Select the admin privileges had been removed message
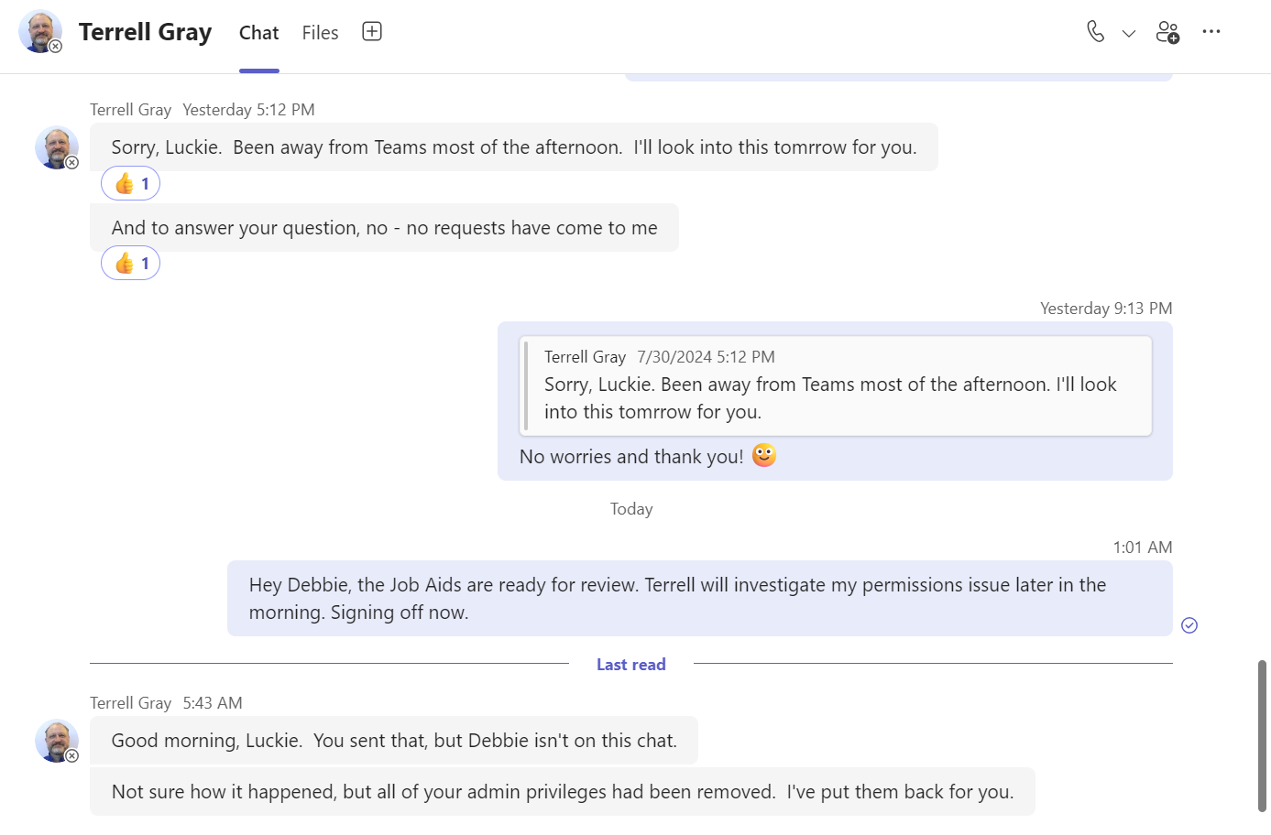 [x=563, y=792]
